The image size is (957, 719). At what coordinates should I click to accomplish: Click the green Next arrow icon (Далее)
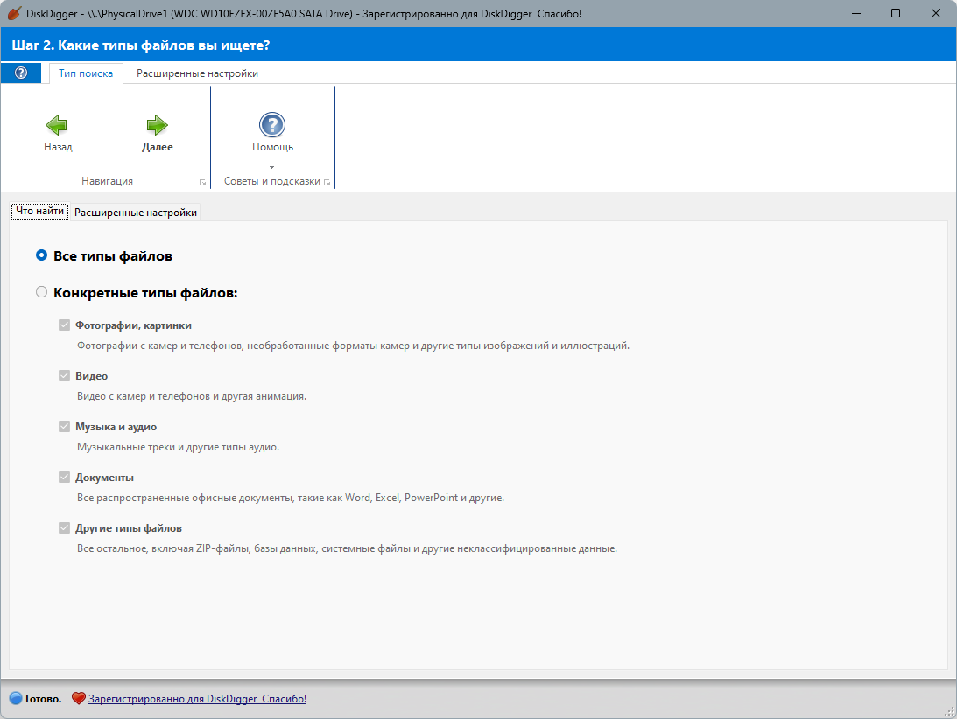point(157,125)
